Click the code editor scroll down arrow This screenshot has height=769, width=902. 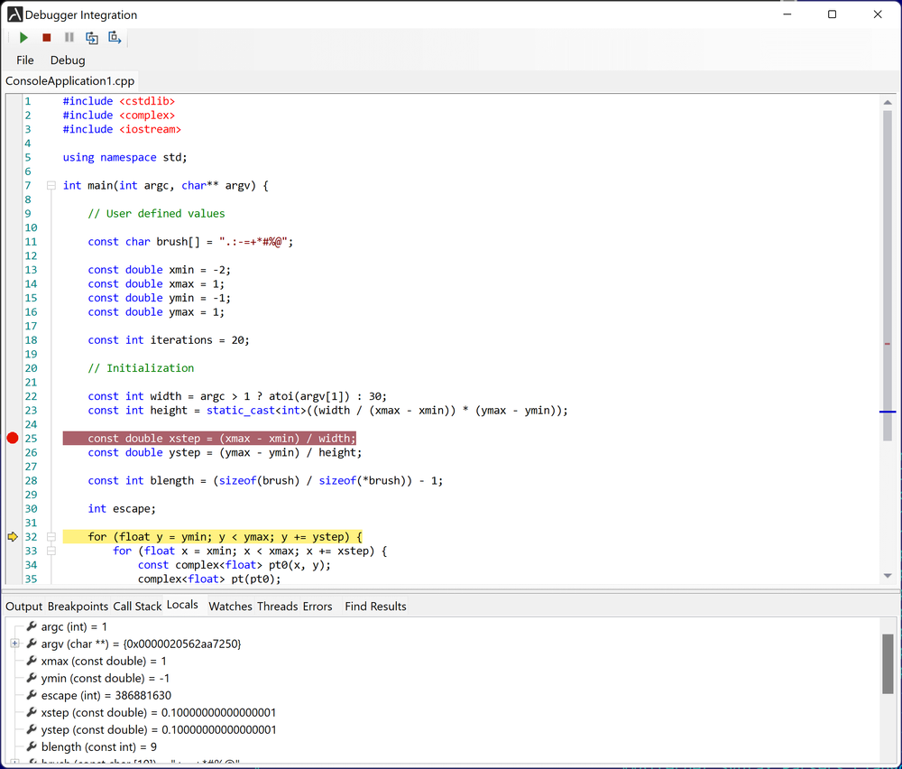click(888, 576)
